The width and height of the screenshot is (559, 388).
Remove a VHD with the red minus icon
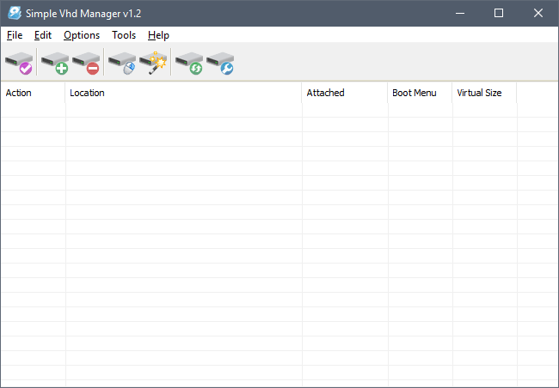[86, 63]
